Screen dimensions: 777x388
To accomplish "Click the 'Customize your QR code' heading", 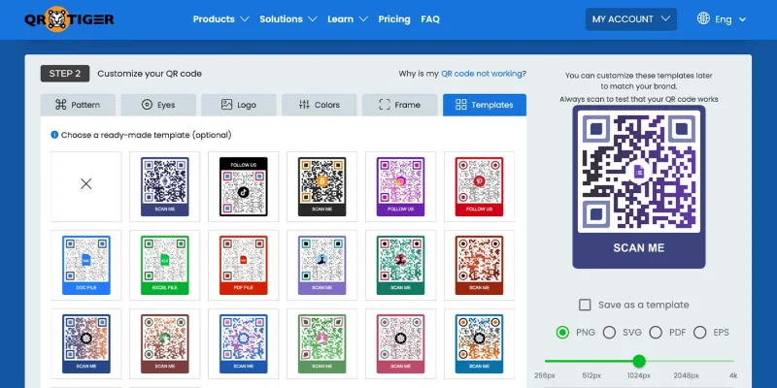I will 150,74.
